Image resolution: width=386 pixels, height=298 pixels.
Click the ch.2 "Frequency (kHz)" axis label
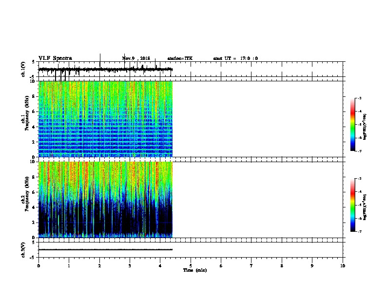click(x=27, y=194)
